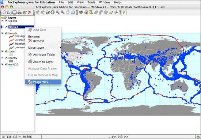This screenshot has height=139, width=201.
Task: Toggle the states layer checkbox
Action: (x=6, y=51)
